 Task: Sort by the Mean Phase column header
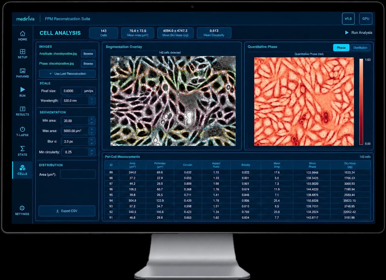click(x=312, y=165)
